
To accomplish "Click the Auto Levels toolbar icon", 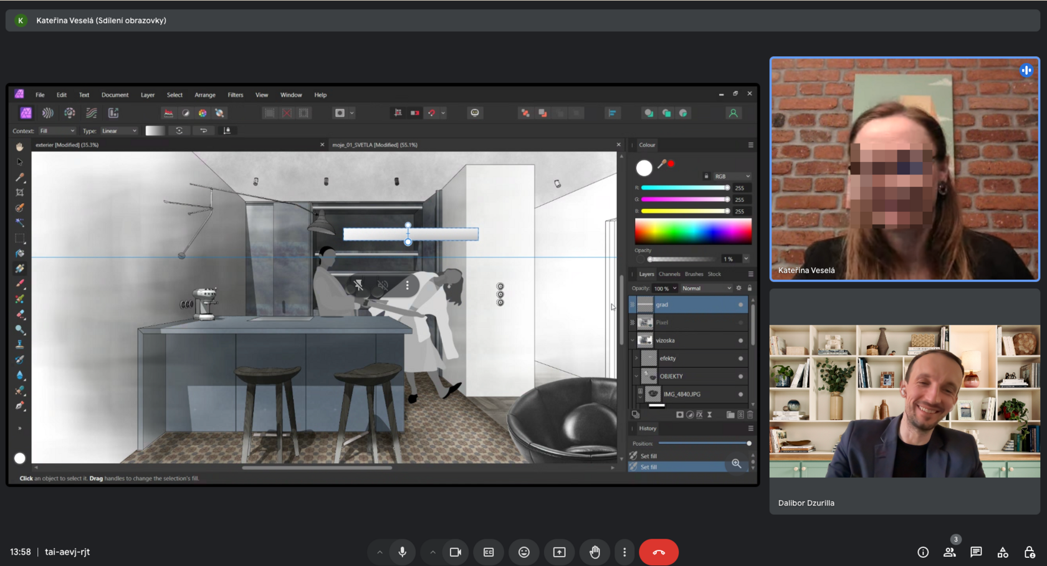I will (x=168, y=113).
